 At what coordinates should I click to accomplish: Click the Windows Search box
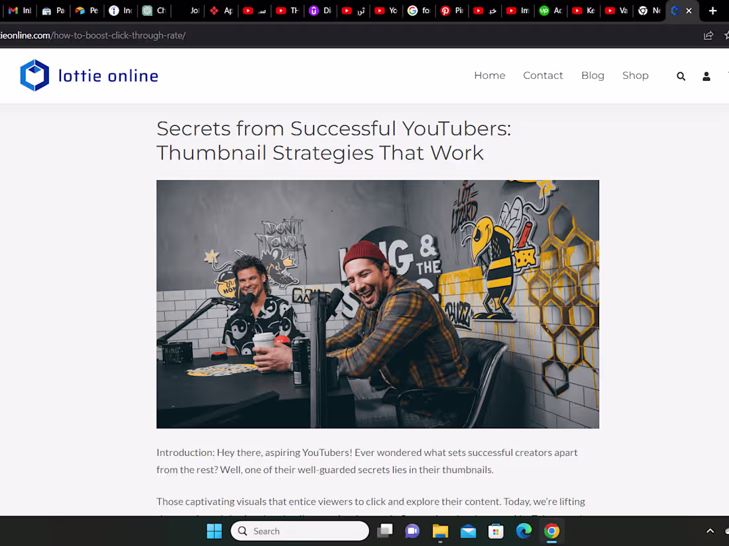(x=298, y=531)
